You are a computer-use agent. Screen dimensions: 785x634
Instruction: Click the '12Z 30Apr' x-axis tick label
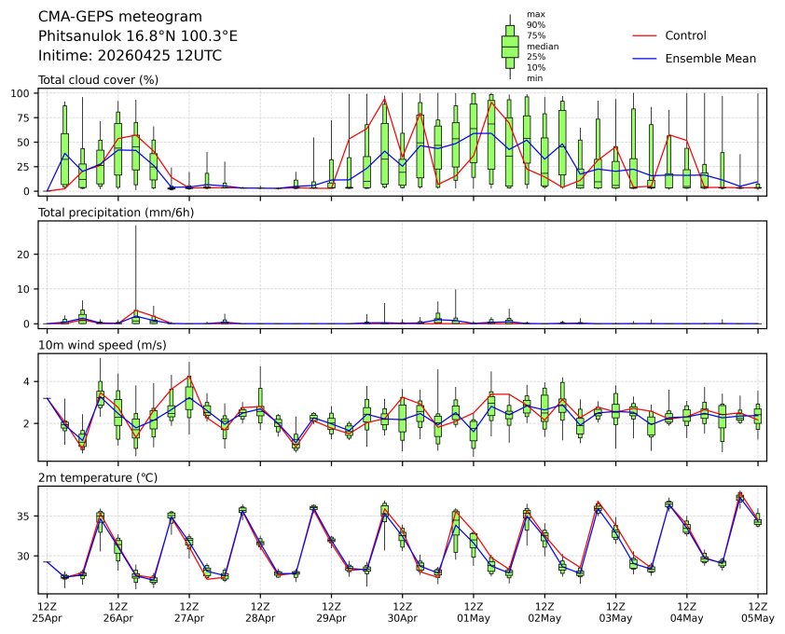[x=402, y=612]
